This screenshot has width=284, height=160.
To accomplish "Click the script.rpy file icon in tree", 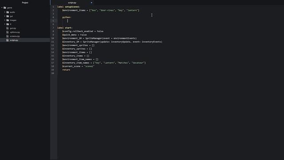I will pyautogui.click(x=8, y=40).
